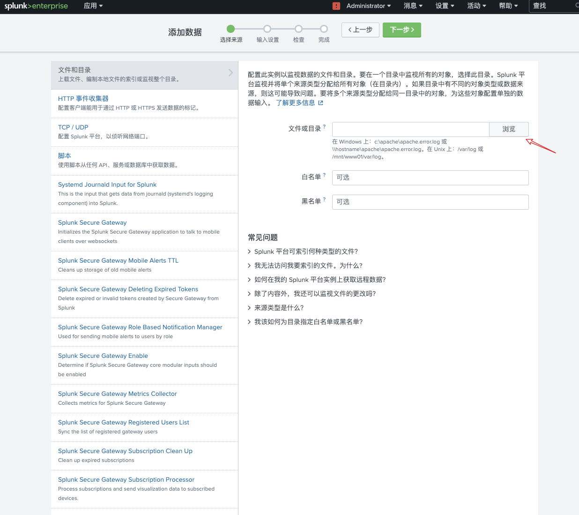The width and height of the screenshot is (579, 515).
Task: Click the 完成 step circle
Action: click(324, 29)
